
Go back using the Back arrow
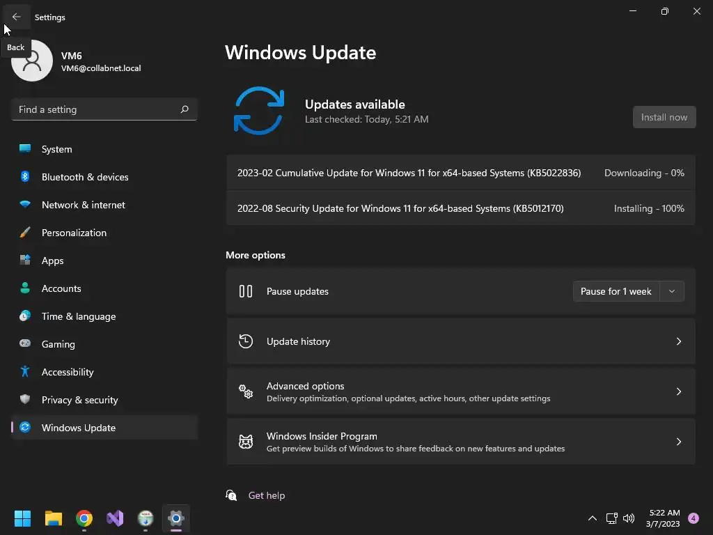pos(17,17)
